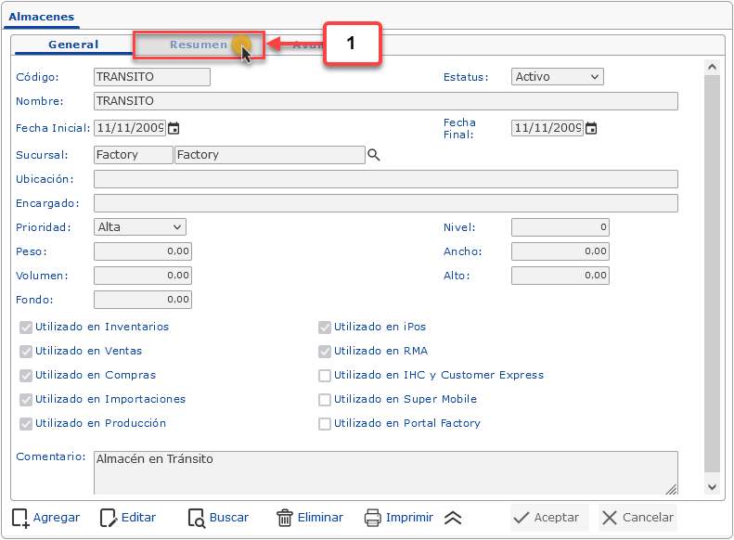Click the Sucursal search magnifier icon
734x540 pixels.
point(374,154)
